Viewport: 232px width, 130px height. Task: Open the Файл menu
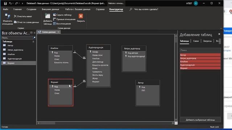(5, 9)
